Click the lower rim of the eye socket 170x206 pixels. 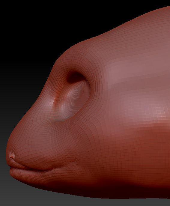(66, 121)
